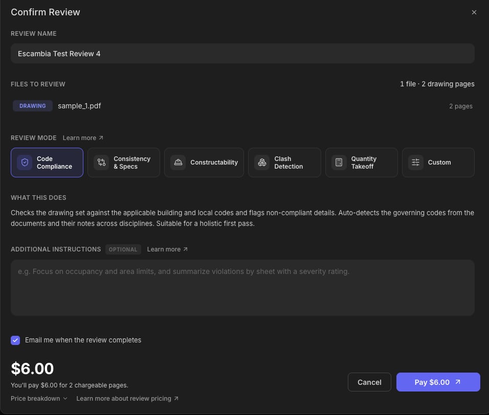Choose the Custom review mode
The image size is (489, 415).
click(438, 163)
